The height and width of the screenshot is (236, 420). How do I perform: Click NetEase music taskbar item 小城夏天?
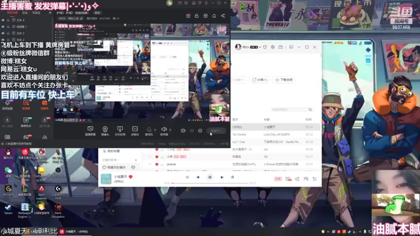tap(75, 232)
